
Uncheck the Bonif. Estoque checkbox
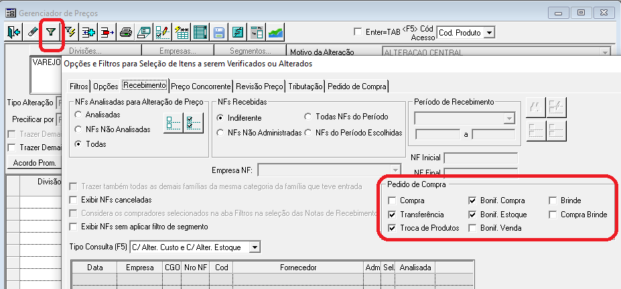click(x=472, y=215)
